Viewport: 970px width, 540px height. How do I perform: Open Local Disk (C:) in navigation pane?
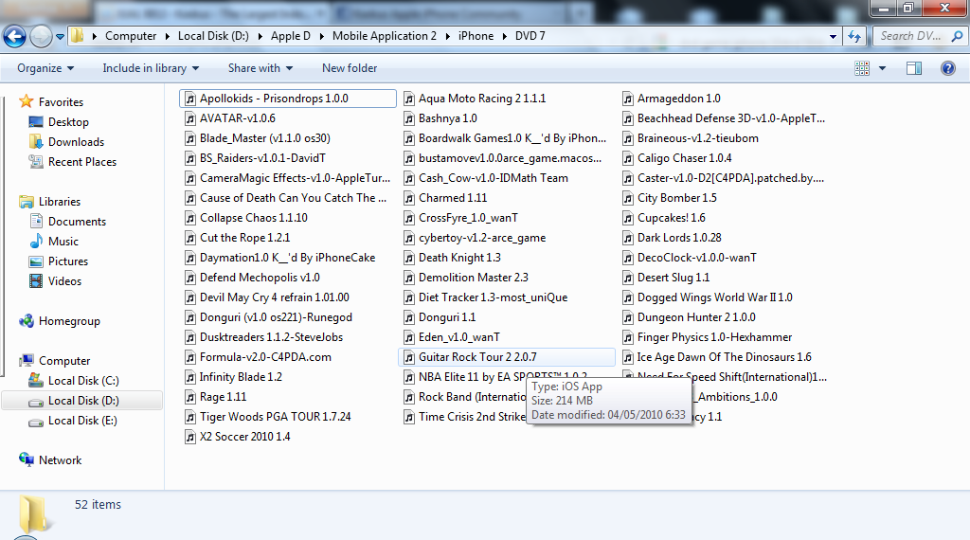pos(83,381)
